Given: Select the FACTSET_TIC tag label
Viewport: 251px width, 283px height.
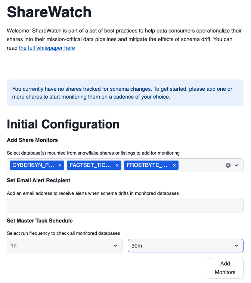Looking at the screenshot, I should (90, 165).
